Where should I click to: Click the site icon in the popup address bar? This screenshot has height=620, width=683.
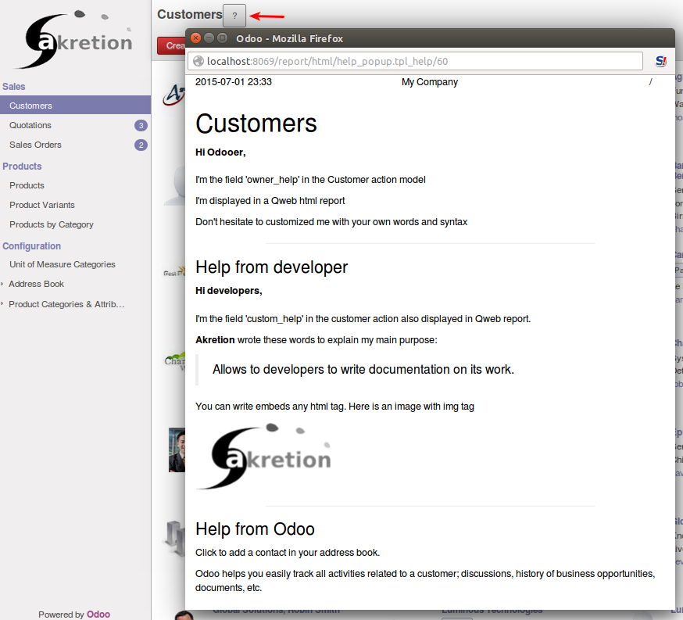tap(198, 61)
